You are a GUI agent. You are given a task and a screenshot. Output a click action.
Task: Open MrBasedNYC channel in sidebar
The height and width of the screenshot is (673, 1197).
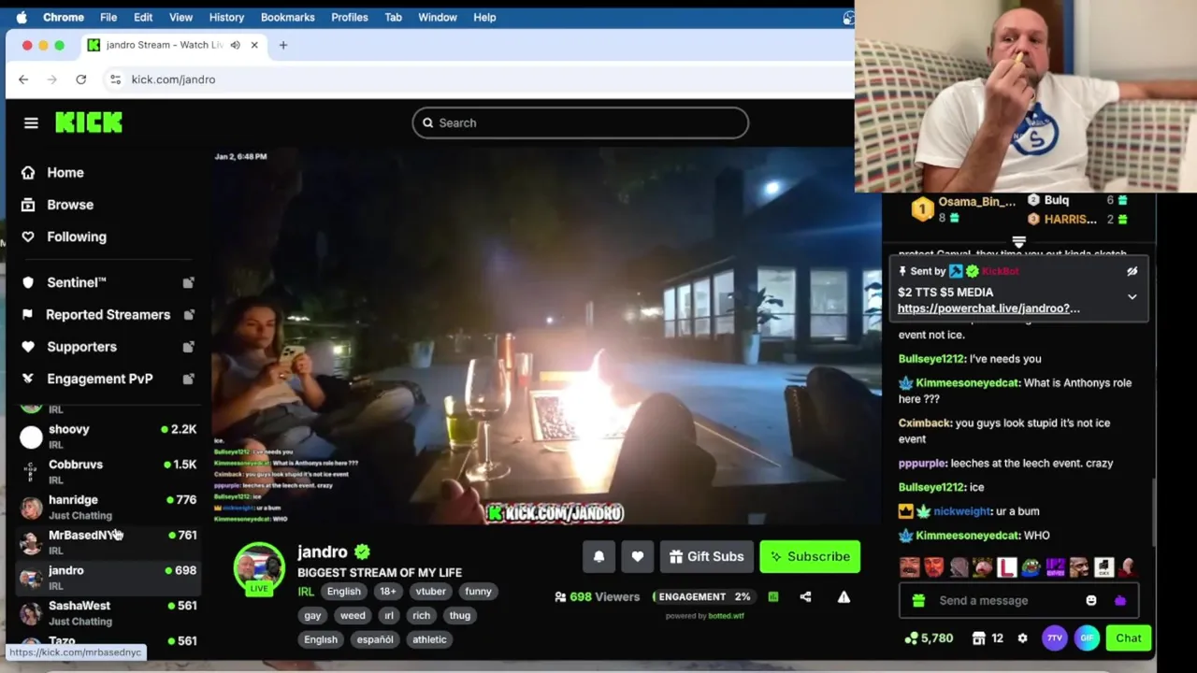point(108,542)
